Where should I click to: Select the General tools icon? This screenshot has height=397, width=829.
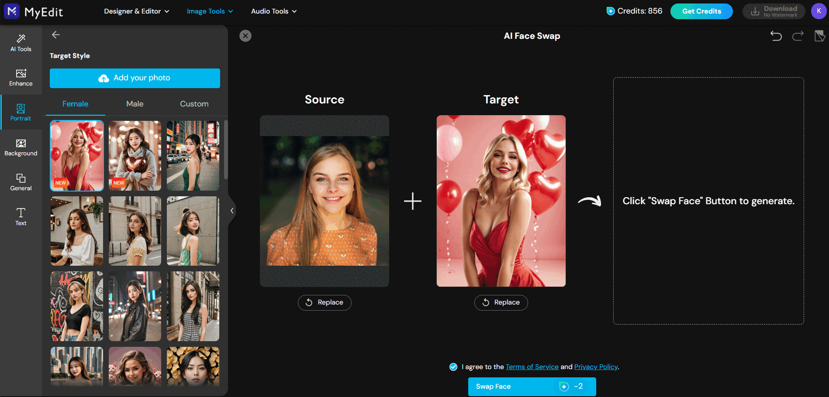coord(21,182)
